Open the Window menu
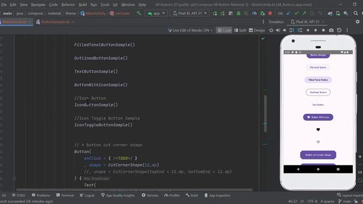 (x=128, y=5)
